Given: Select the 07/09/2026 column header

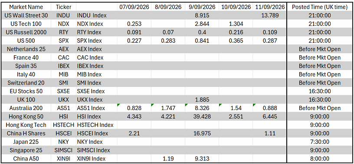Looking at the screenshot, I should pos(134,7).
